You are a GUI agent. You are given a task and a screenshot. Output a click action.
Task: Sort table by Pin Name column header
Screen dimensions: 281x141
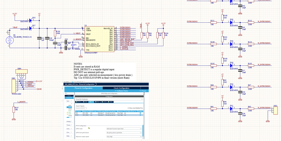[x=79, y=111]
